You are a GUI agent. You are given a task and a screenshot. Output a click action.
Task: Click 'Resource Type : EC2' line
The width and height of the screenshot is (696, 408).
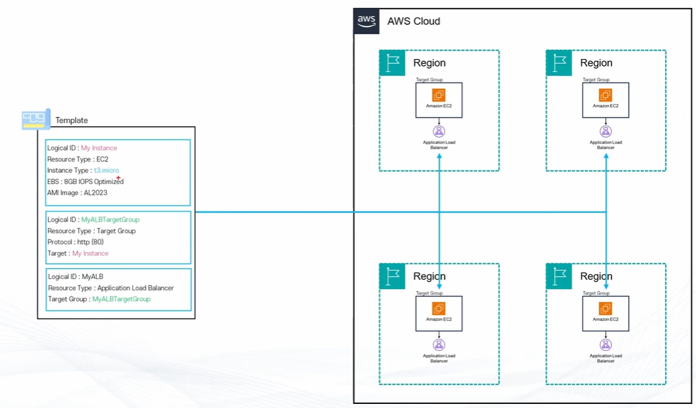pos(78,159)
